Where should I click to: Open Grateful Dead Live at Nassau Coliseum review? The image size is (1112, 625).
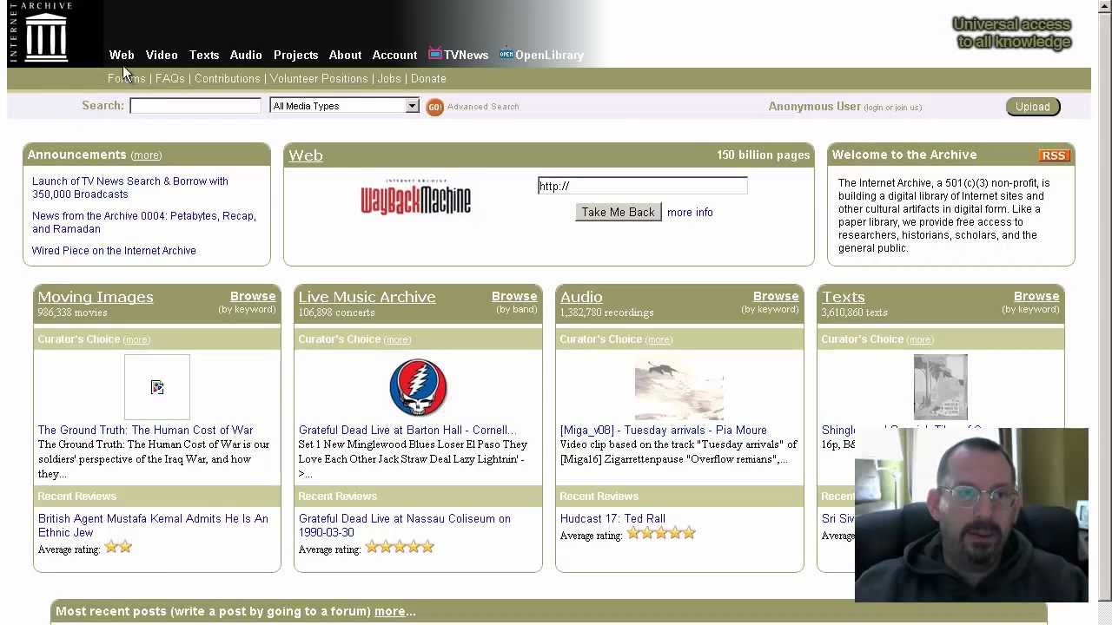405,525
